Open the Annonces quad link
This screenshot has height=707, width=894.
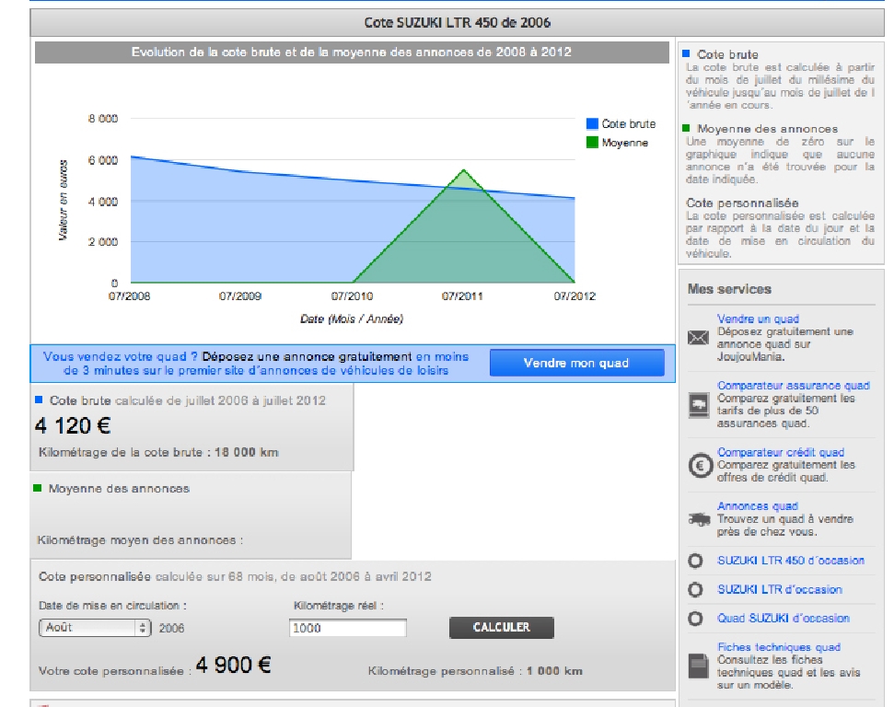click(x=757, y=506)
